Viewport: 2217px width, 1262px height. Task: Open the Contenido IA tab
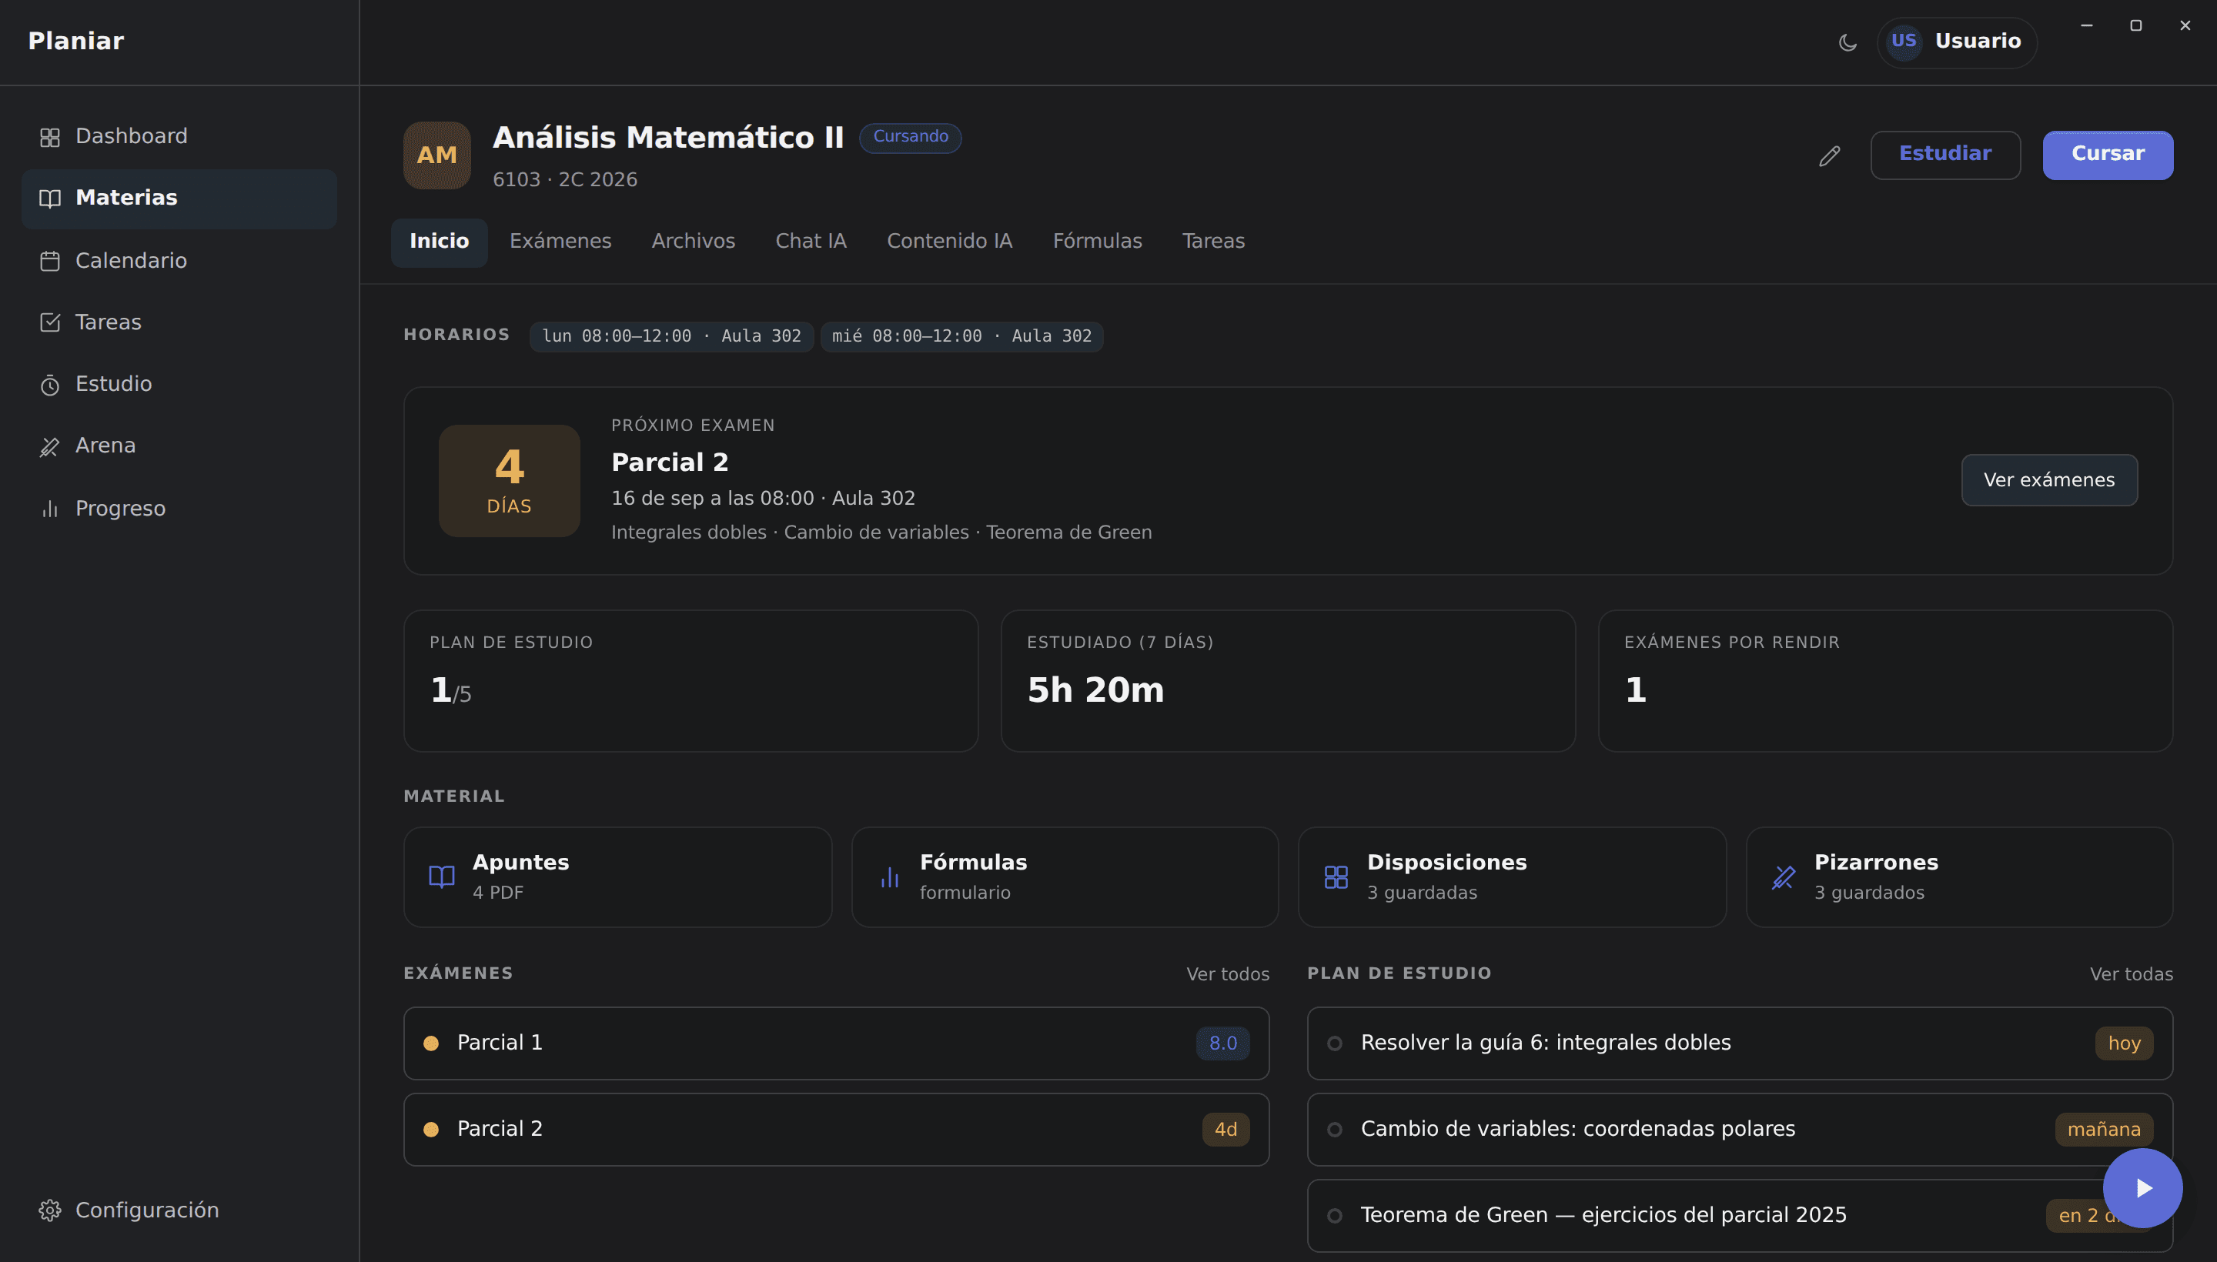click(949, 242)
